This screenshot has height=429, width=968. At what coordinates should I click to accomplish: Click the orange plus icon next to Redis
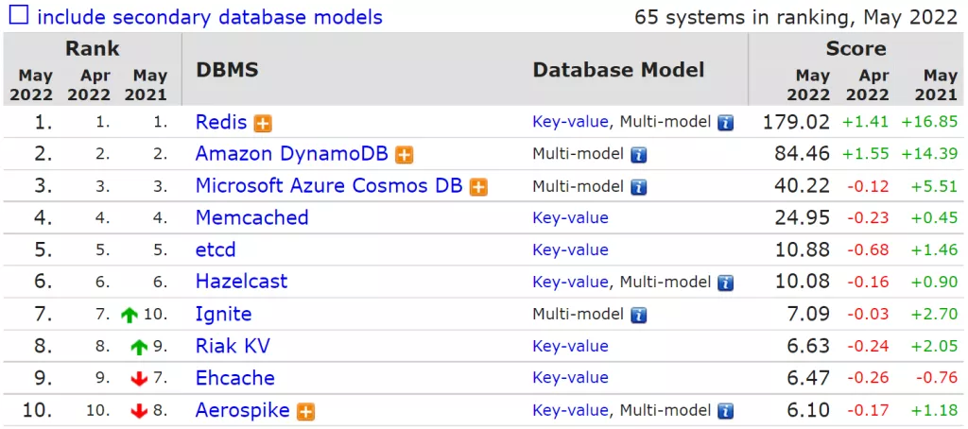coord(263,123)
